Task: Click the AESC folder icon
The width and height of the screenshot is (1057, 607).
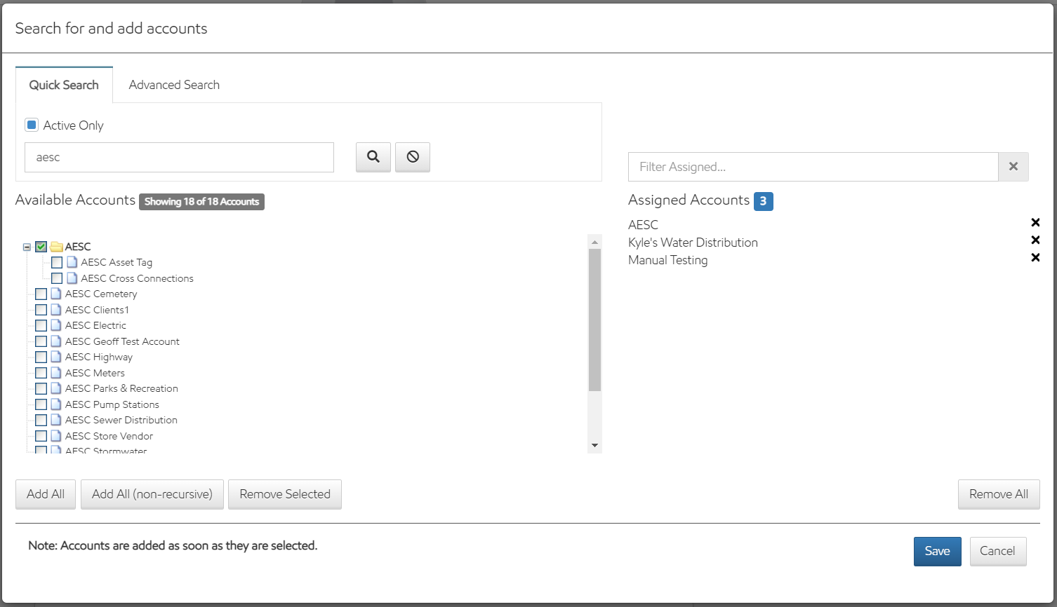Action: coord(57,247)
